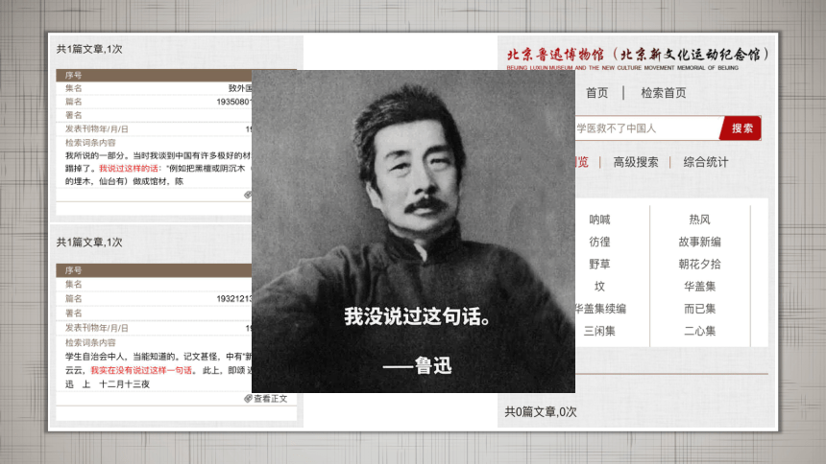Open the 检索首页 menu item
The image size is (826, 464).
664,93
